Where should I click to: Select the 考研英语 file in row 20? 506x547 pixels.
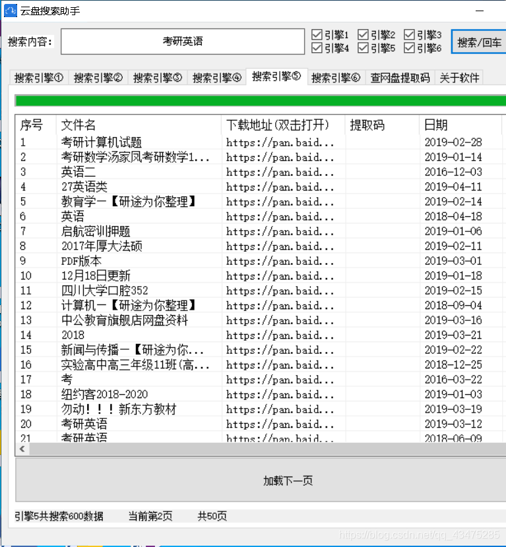coord(84,424)
